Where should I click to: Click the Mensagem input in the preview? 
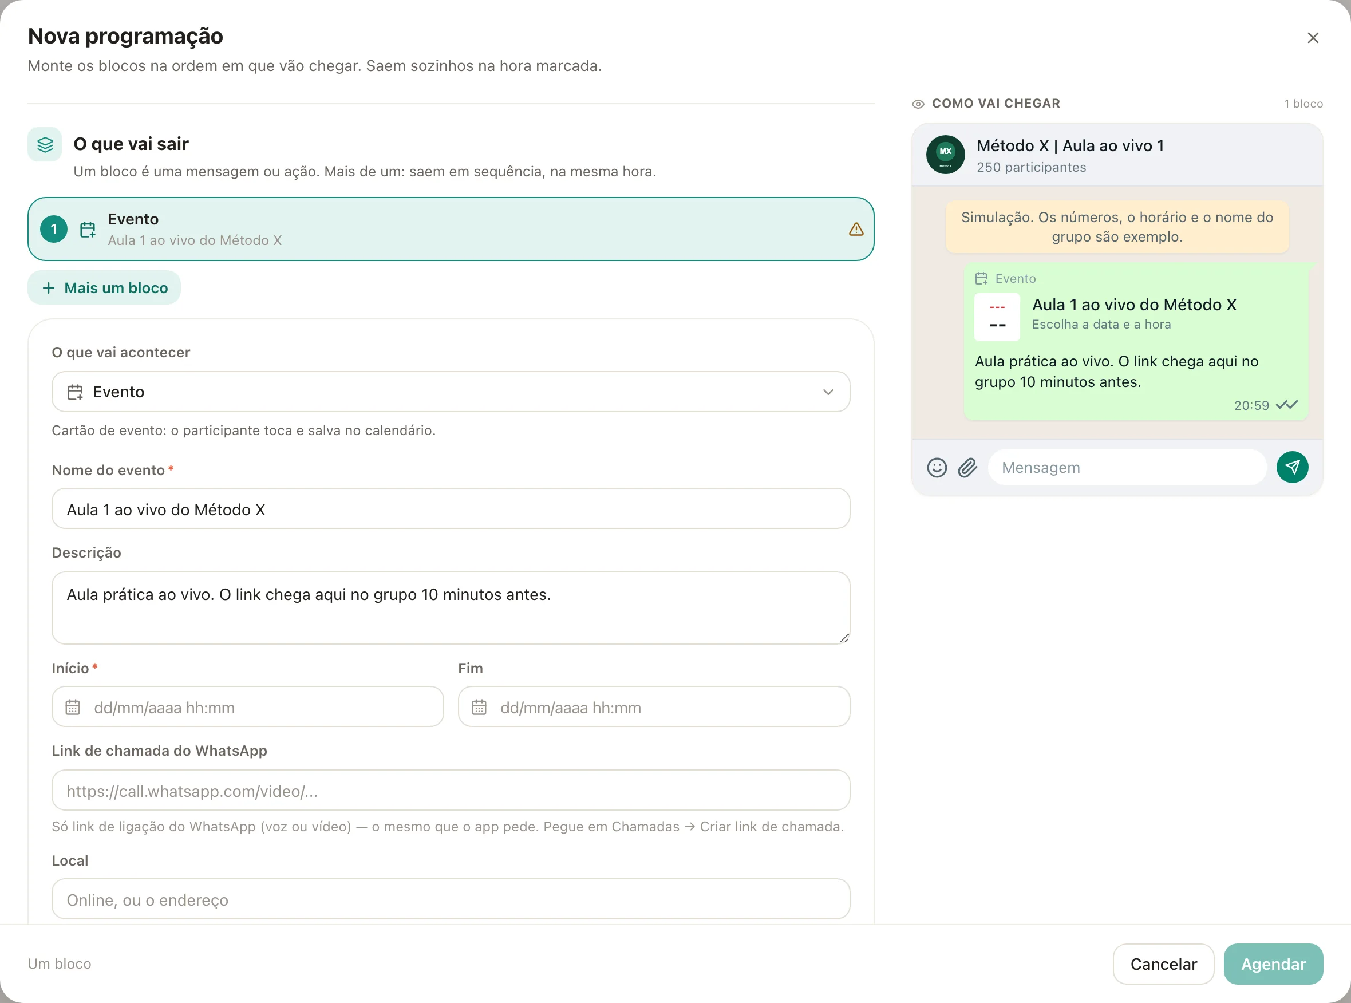(x=1127, y=468)
